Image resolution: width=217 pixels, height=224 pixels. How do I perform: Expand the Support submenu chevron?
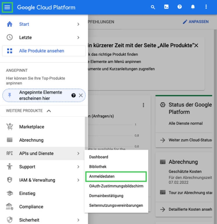pyautogui.click(x=78, y=167)
